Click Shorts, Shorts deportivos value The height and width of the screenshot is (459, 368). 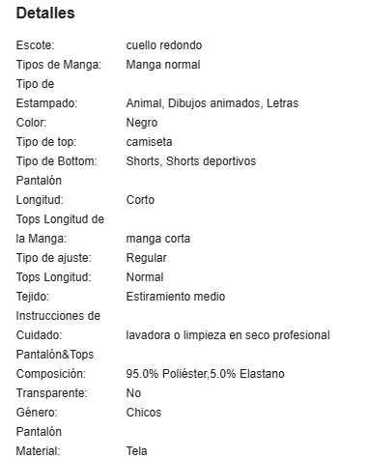[x=191, y=161]
